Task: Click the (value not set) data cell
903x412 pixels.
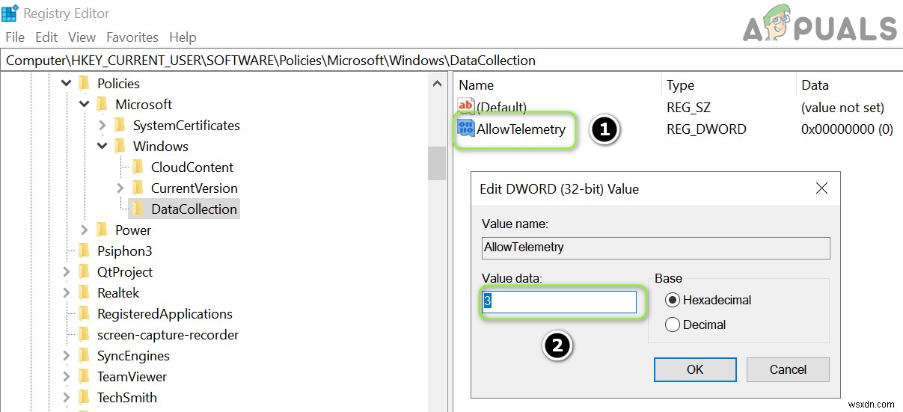Action: [x=842, y=108]
